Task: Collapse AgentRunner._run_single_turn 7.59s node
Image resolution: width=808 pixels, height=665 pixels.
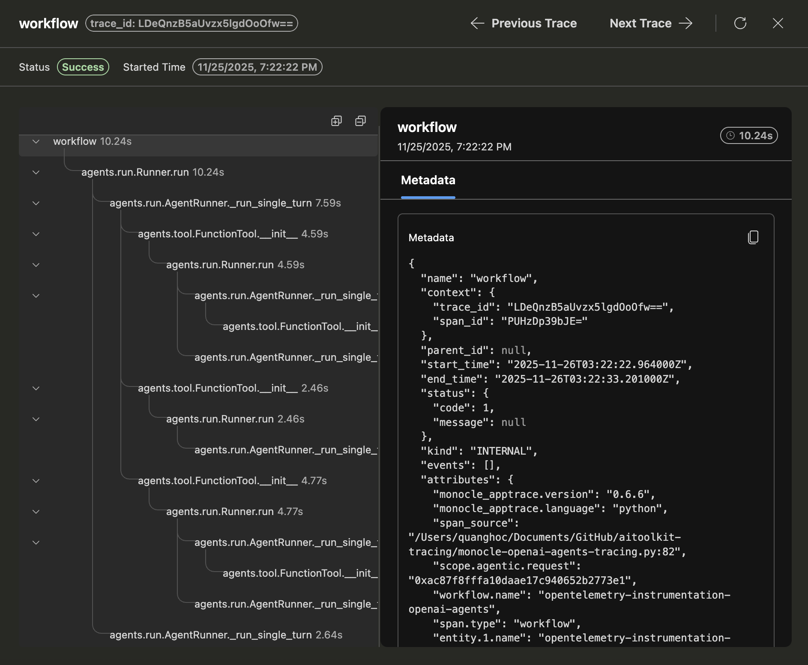Action: click(36, 203)
